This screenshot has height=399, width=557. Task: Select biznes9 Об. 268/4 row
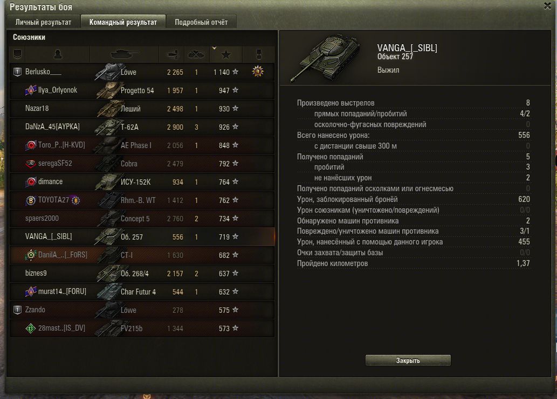142,274
